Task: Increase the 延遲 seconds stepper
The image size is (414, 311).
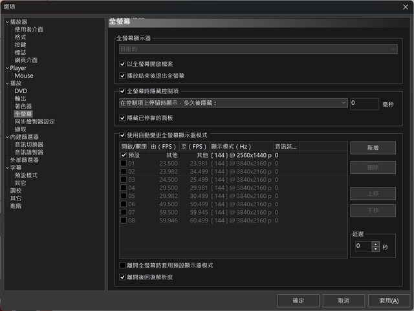Action: [x=376, y=244]
